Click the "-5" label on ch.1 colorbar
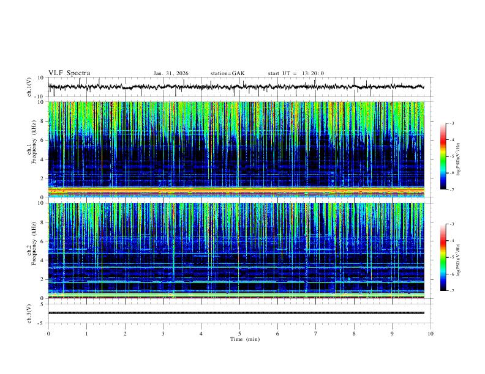 pos(451,156)
